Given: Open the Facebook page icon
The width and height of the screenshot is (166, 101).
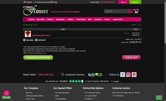Looking at the screenshot, I should click(x=123, y=75).
